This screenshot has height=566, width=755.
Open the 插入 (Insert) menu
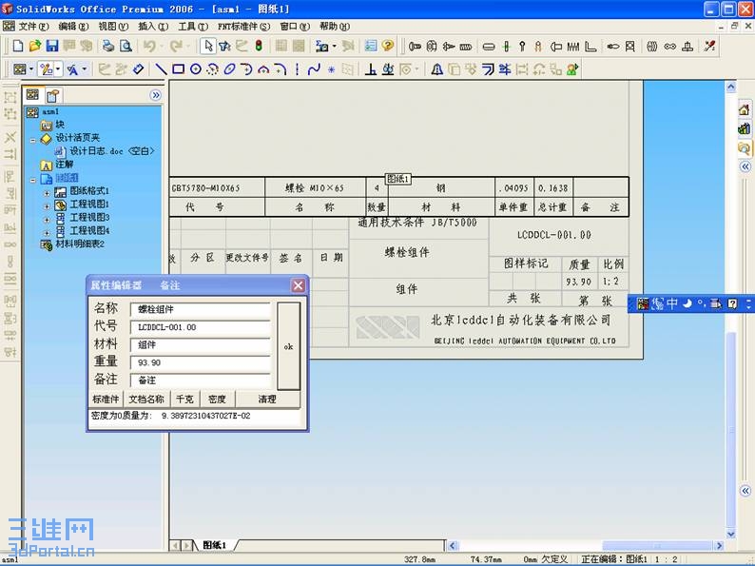[x=153, y=26]
